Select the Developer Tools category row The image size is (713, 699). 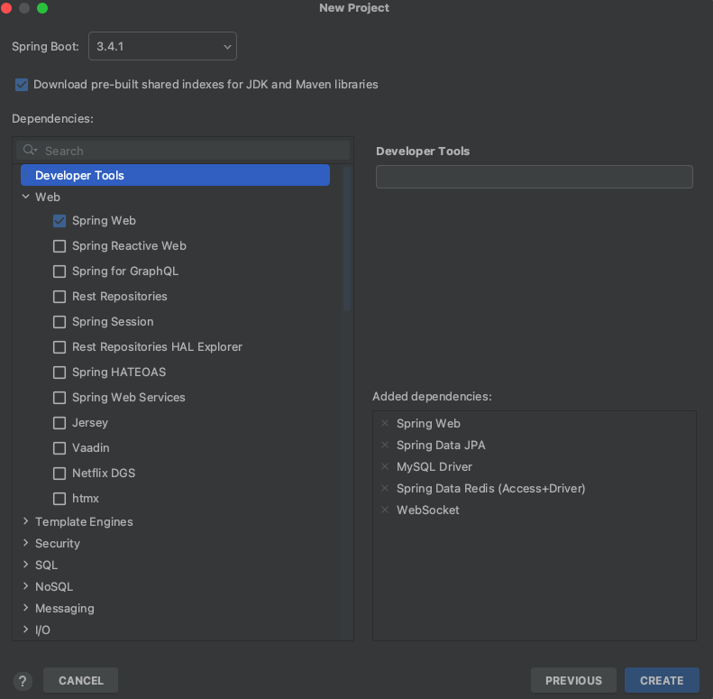click(x=175, y=175)
